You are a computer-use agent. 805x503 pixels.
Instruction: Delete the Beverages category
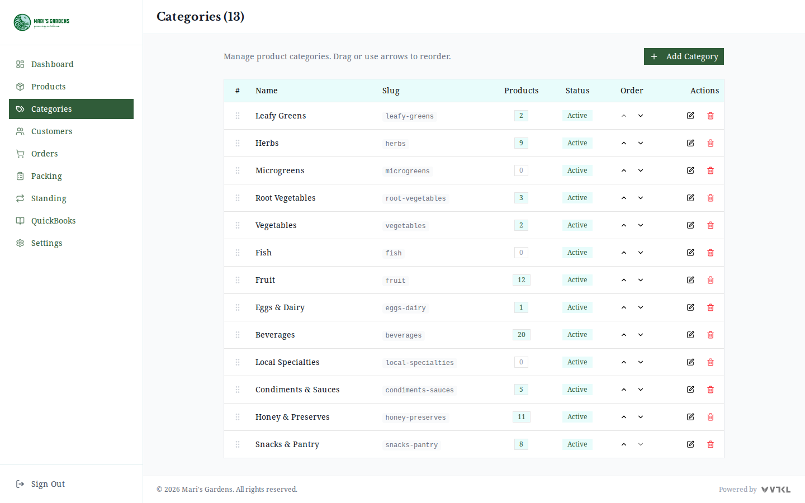point(711,335)
